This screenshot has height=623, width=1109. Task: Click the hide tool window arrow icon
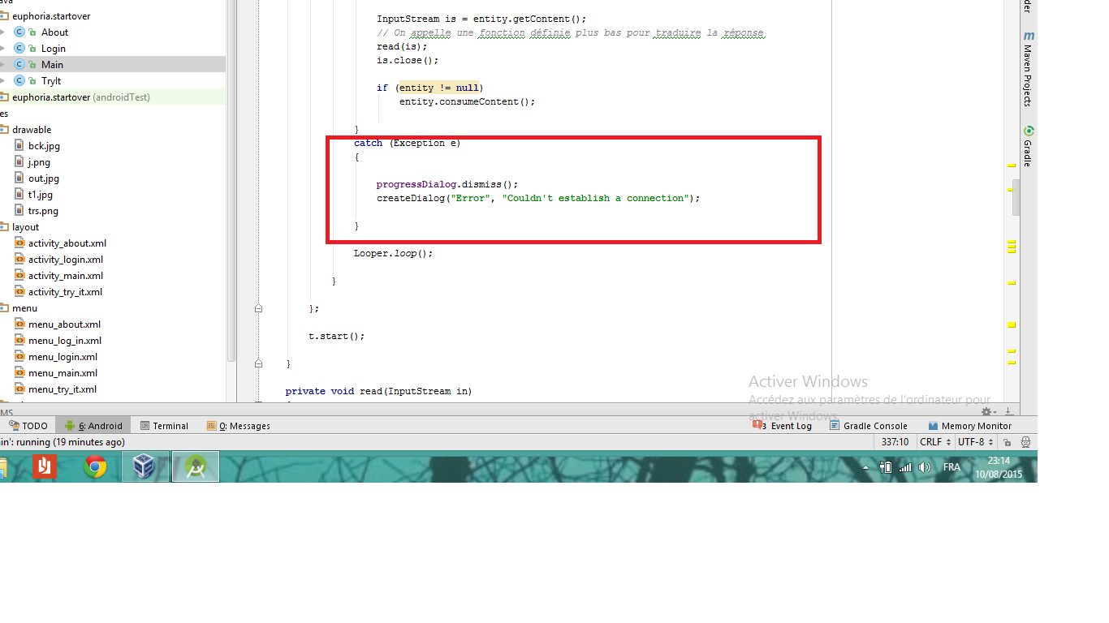[x=1008, y=412]
